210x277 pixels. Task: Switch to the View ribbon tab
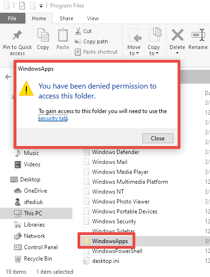coord(93,18)
